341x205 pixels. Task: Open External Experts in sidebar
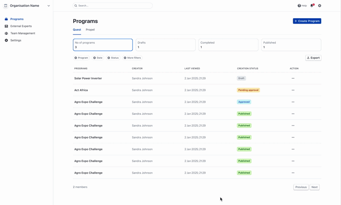tap(21, 26)
